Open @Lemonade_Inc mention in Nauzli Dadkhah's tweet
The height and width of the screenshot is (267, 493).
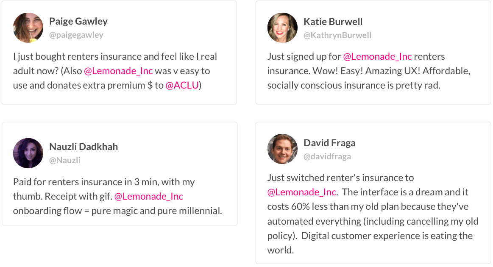(148, 196)
